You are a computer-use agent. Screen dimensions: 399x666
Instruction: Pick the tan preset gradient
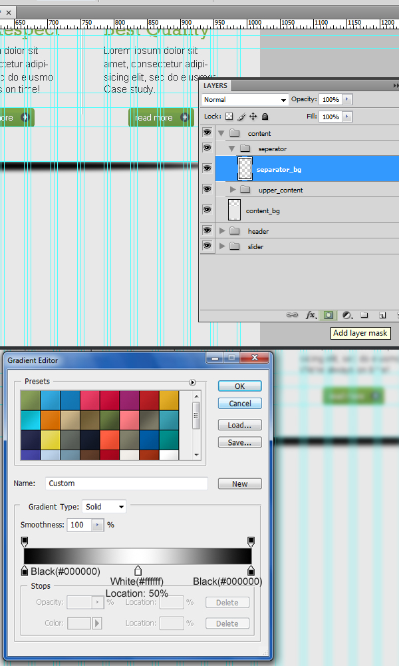tap(70, 420)
